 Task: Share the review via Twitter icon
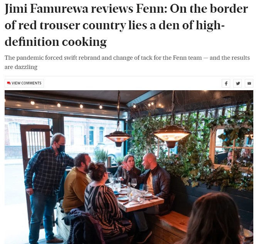(237, 83)
